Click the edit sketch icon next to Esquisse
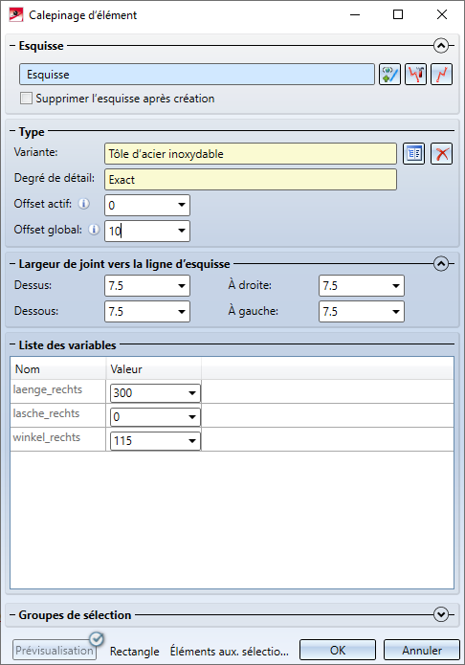Image resolution: width=465 pixels, height=665 pixels. (x=416, y=75)
